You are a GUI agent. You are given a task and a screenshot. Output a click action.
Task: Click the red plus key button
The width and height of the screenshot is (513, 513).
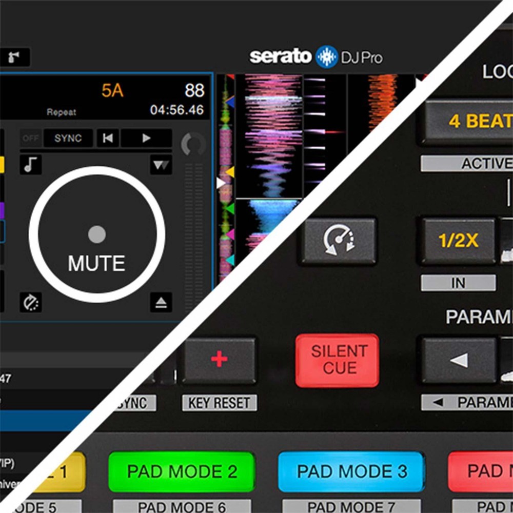coord(219,360)
